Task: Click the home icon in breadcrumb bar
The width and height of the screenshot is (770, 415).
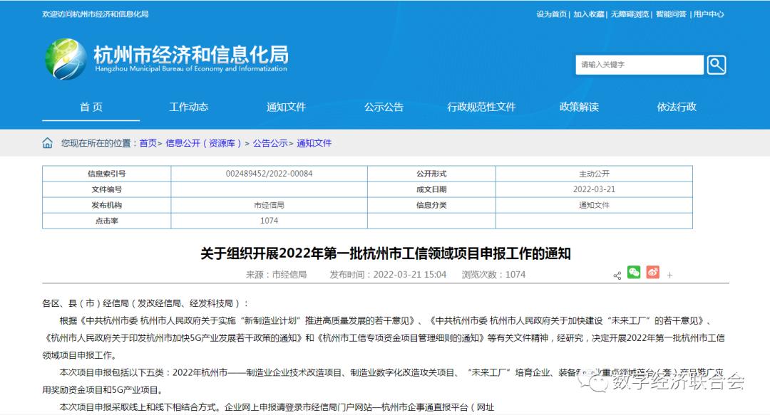Action: [x=47, y=143]
